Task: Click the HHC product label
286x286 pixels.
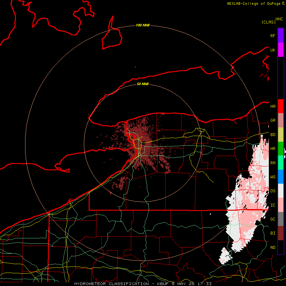Action: [x=279, y=19]
